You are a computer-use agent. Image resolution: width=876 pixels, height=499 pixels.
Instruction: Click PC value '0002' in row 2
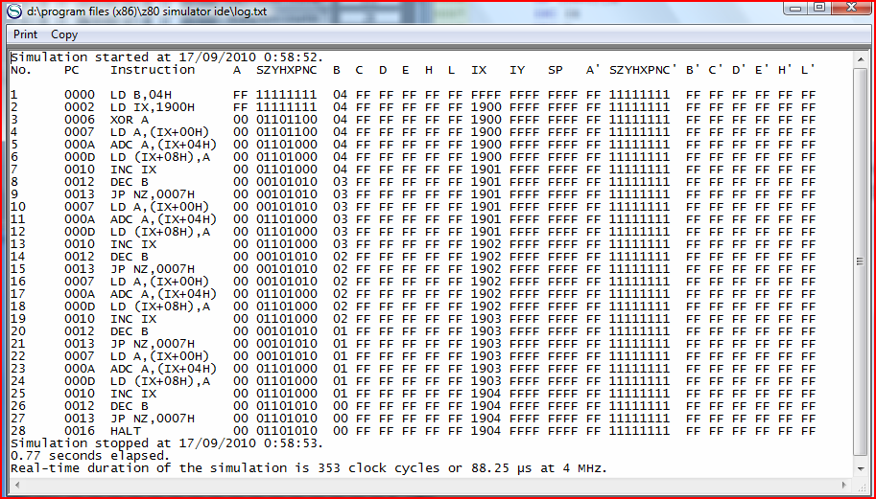point(80,107)
